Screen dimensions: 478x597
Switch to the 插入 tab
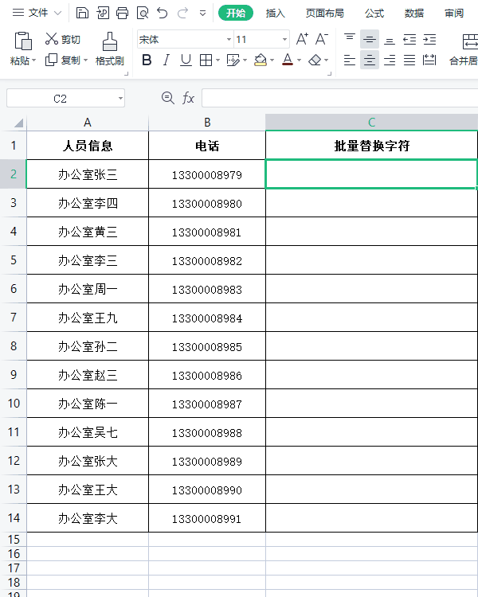pyautogui.click(x=275, y=13)
